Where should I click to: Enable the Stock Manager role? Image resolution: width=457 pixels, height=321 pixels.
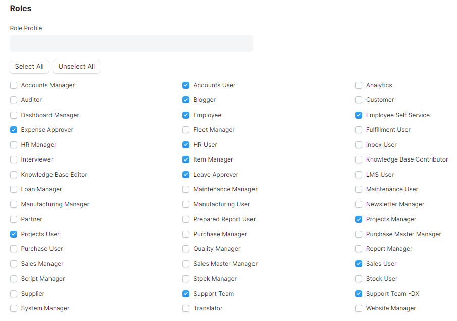(186, 279)
